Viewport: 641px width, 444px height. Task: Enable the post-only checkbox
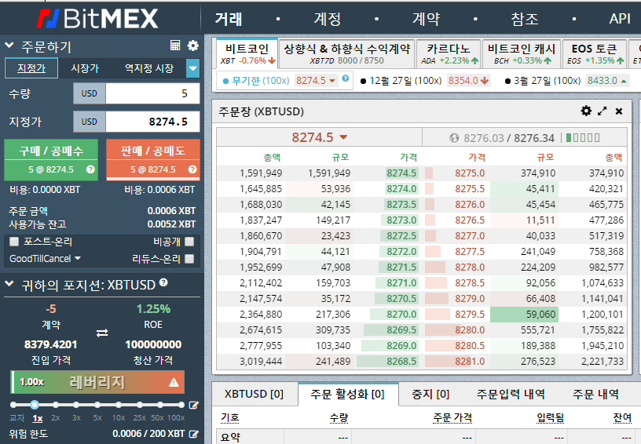coord(14,242)
